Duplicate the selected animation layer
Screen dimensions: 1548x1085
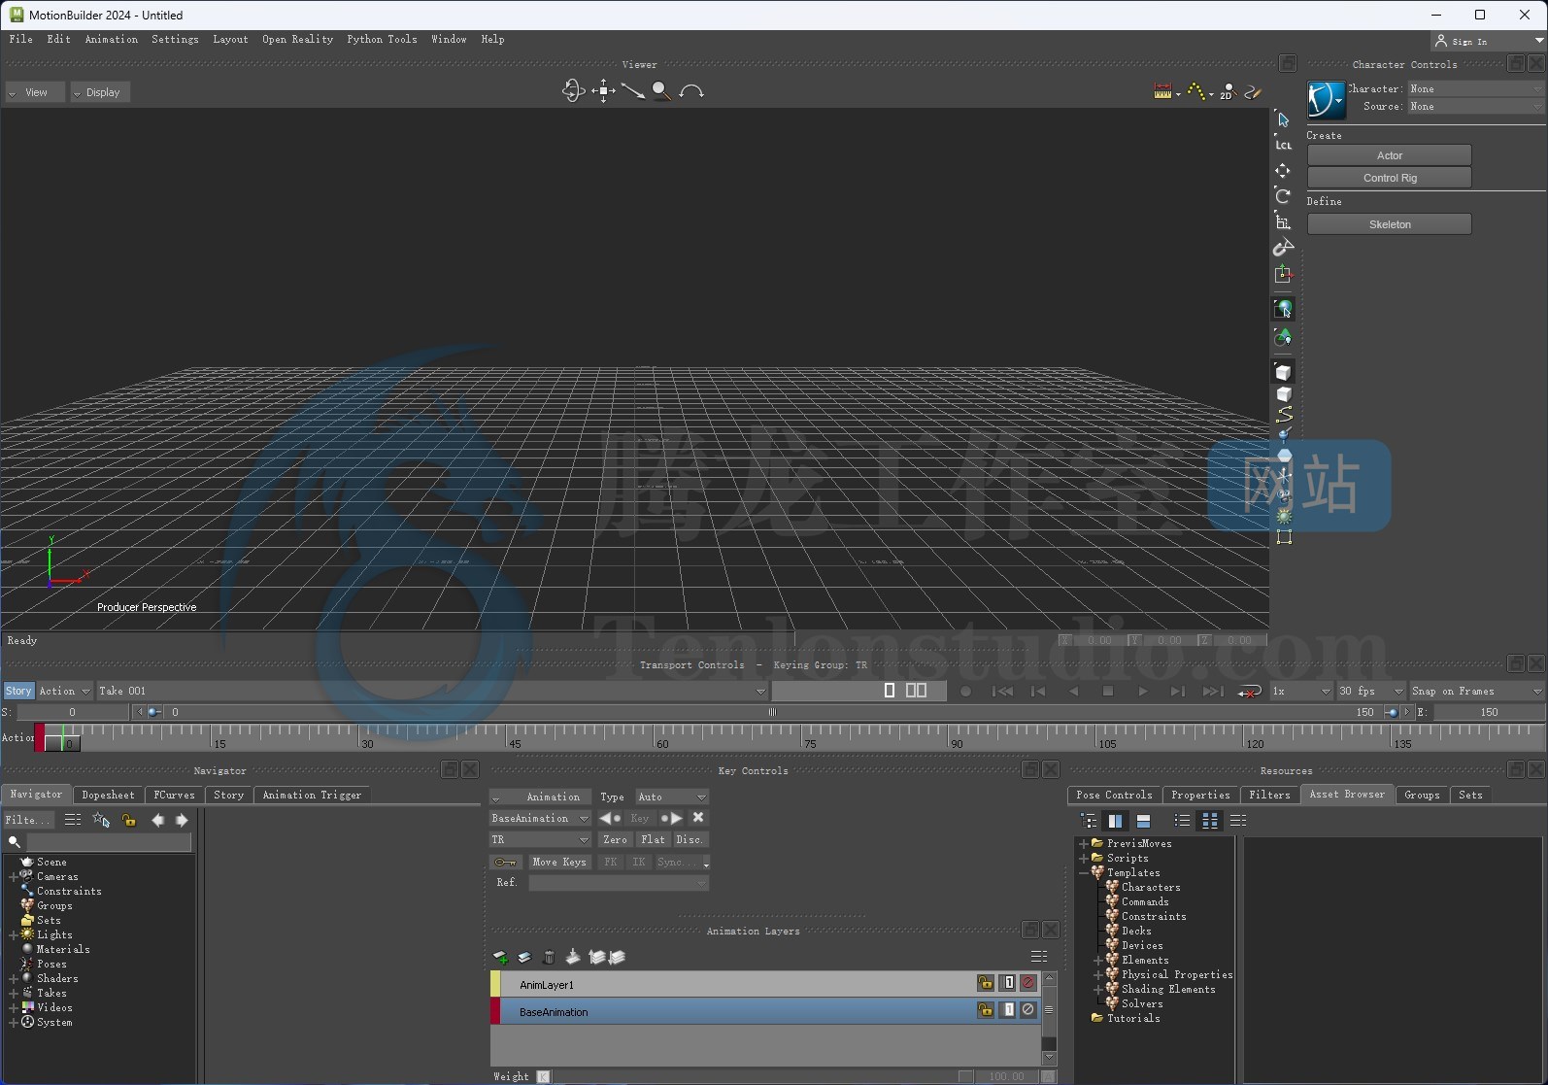[x=524, y=958]
